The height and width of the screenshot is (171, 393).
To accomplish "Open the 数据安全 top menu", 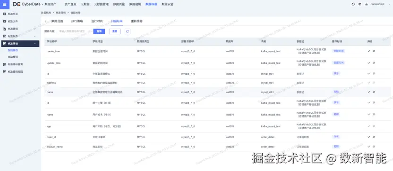I will click(x=167, y=4).
